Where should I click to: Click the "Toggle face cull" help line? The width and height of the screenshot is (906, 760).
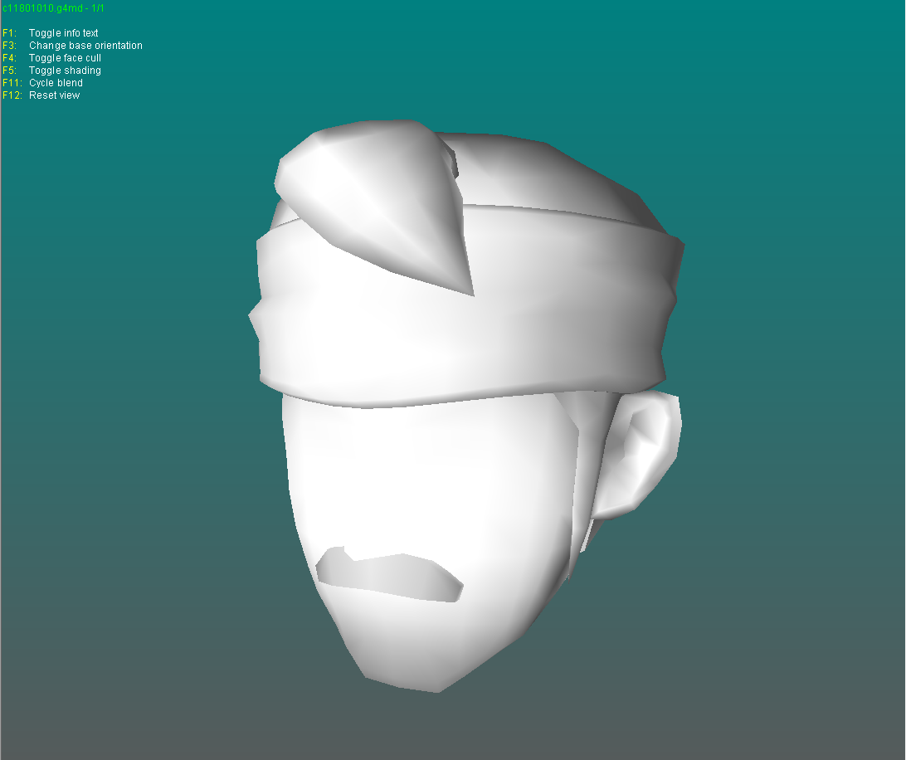(x=52, y=58)
